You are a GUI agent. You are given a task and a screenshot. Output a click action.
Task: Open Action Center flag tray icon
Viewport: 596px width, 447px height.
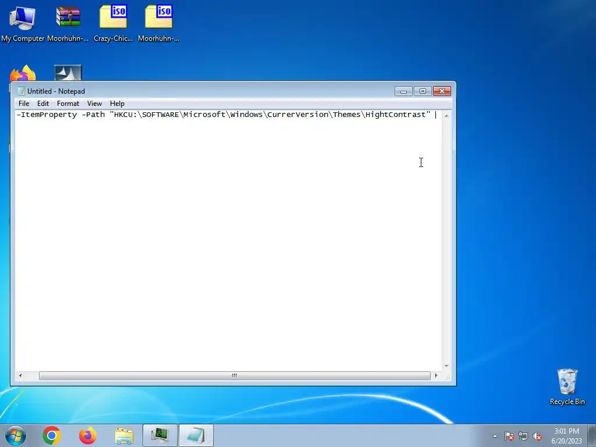point(509,436)
